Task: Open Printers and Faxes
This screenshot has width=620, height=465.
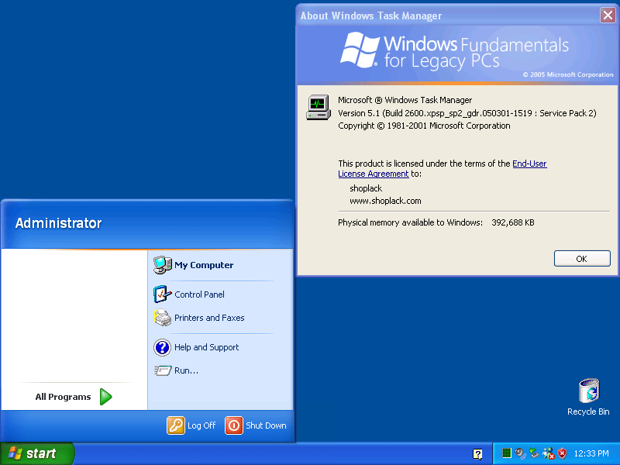Action: point(199,318)
